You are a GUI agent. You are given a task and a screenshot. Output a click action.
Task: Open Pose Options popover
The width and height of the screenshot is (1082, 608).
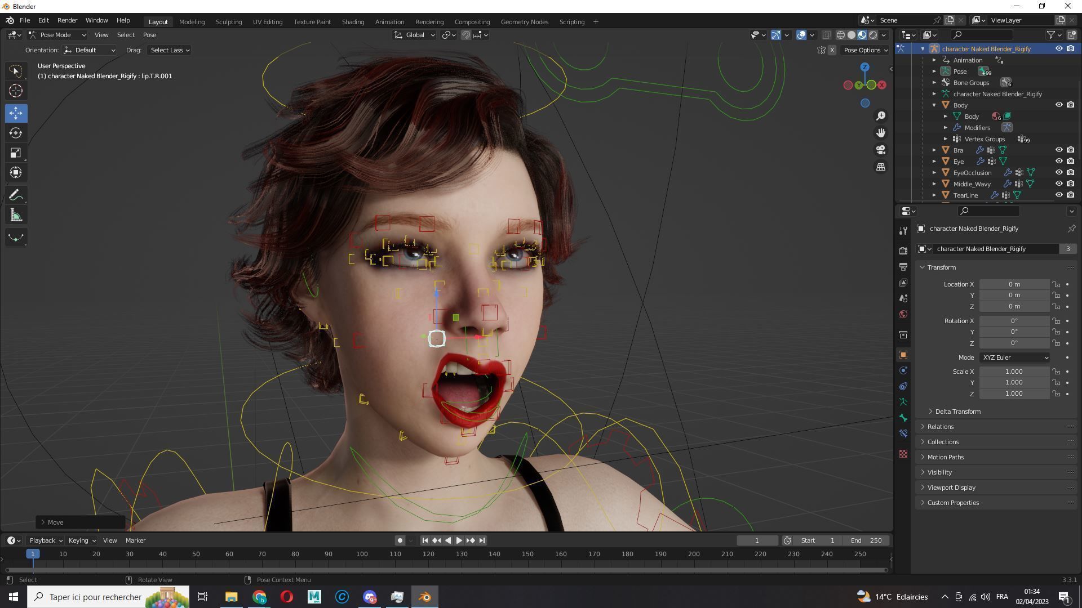click(865, 50)
